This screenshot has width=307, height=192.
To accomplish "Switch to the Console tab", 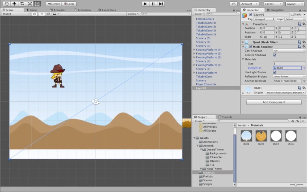I will (226, 117).
